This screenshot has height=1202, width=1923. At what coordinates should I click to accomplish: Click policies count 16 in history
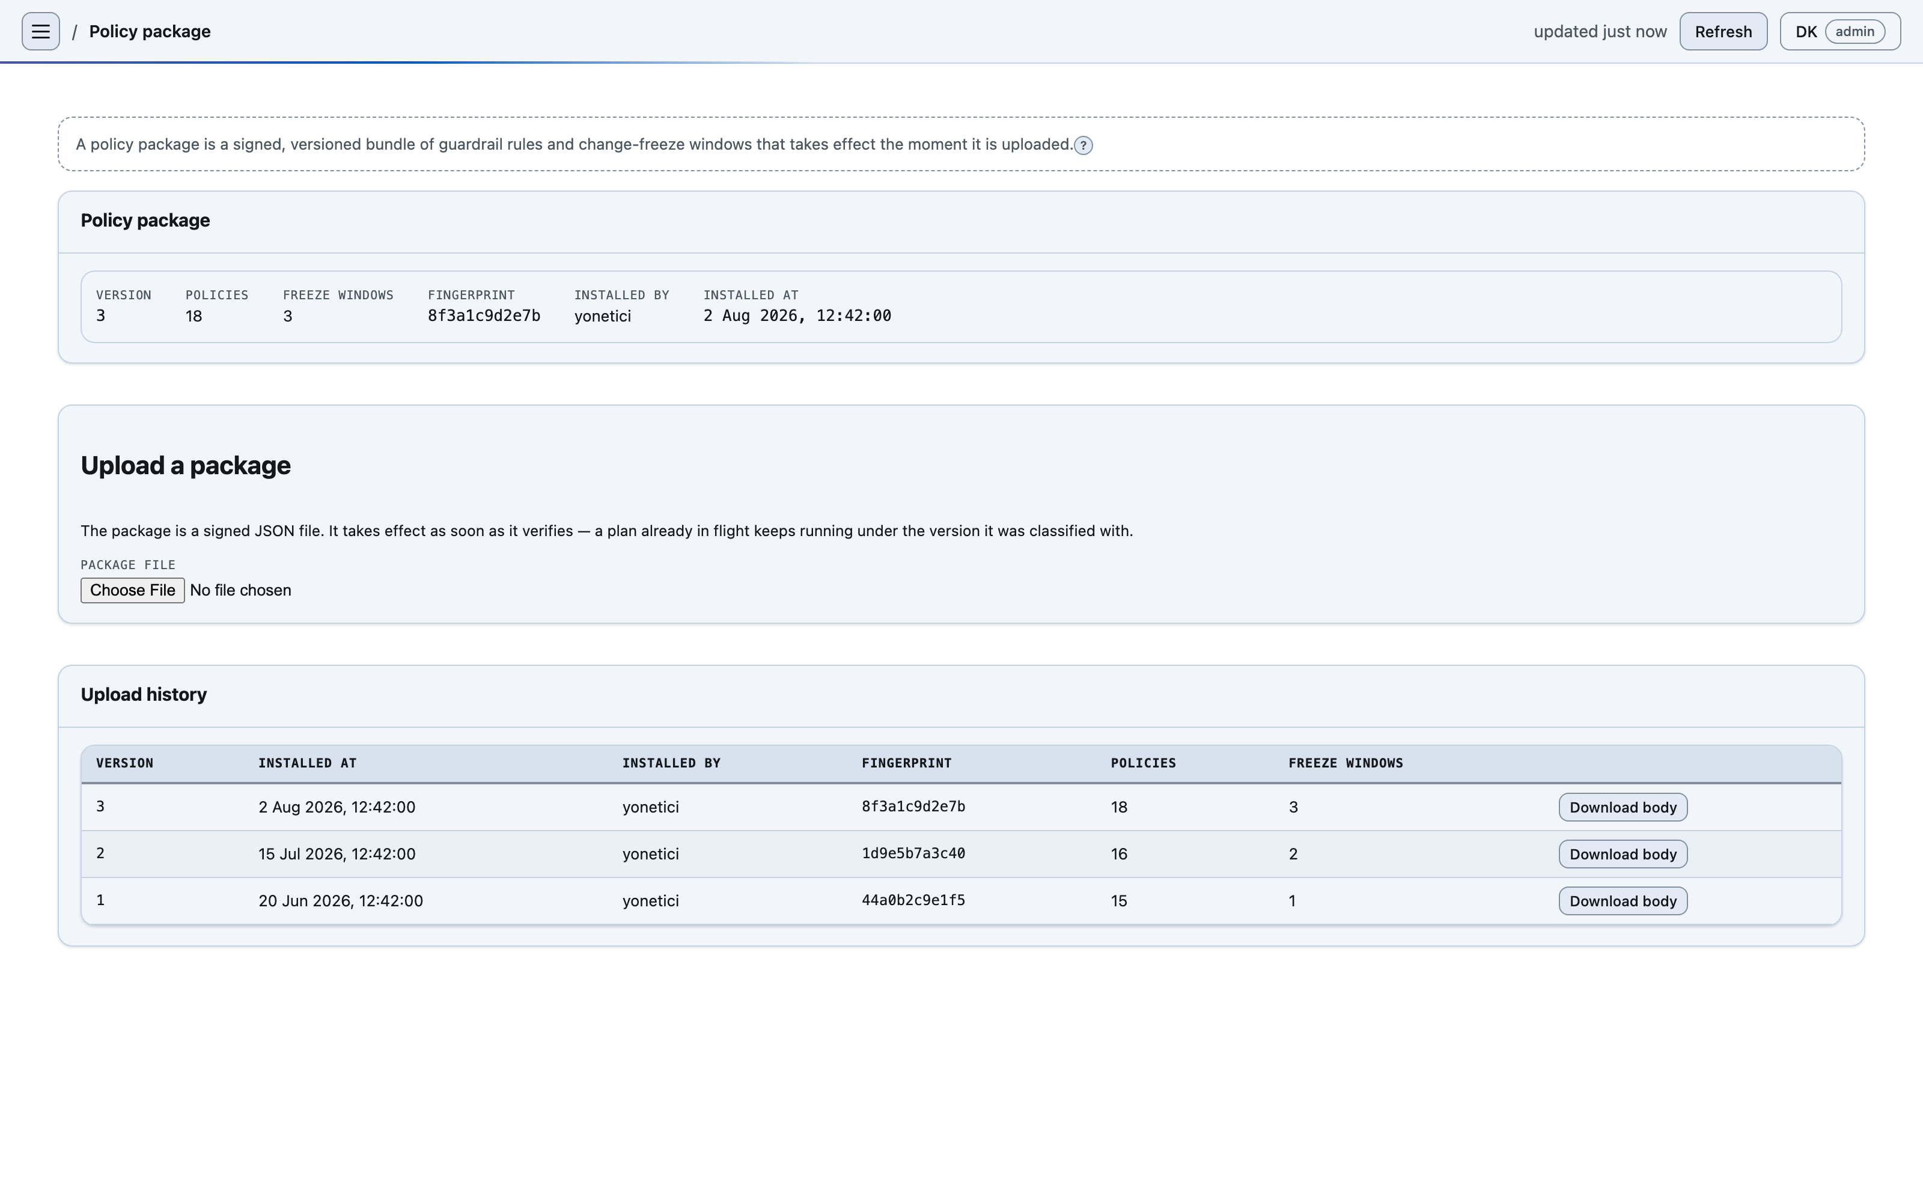pyautogui.click(x=1120, y=854)
